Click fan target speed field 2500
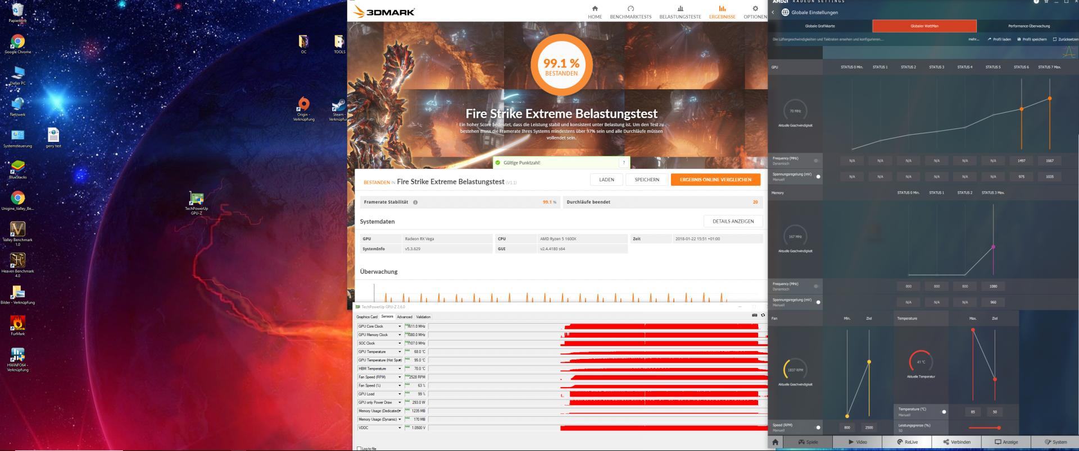 [x=869, y=427]
